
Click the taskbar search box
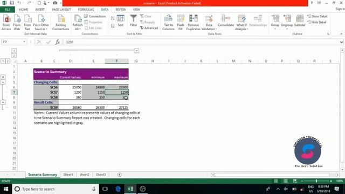pyautogui.click(x=56, y=189)
